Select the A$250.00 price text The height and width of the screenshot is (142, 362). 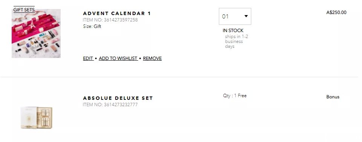click(336, 12)
